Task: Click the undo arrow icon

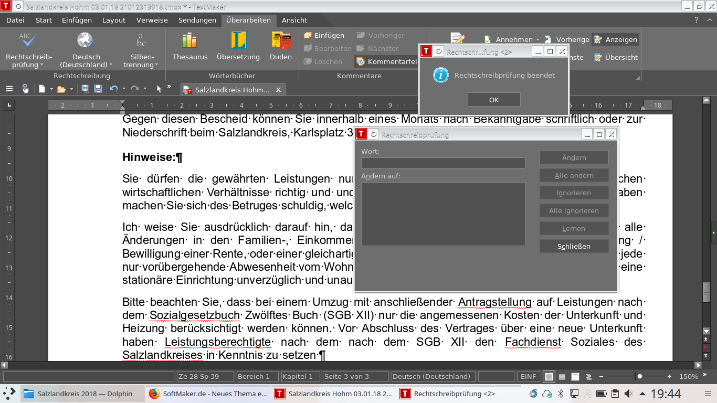Action: pyautogui.click(x=113, y=89)
